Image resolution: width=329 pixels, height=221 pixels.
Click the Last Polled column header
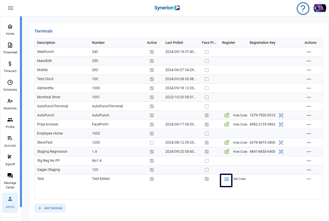[174, 43]
